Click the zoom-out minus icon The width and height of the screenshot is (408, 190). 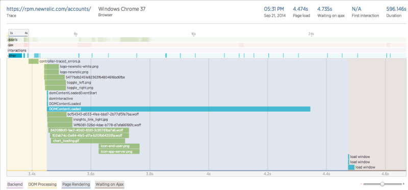point(361,184)
